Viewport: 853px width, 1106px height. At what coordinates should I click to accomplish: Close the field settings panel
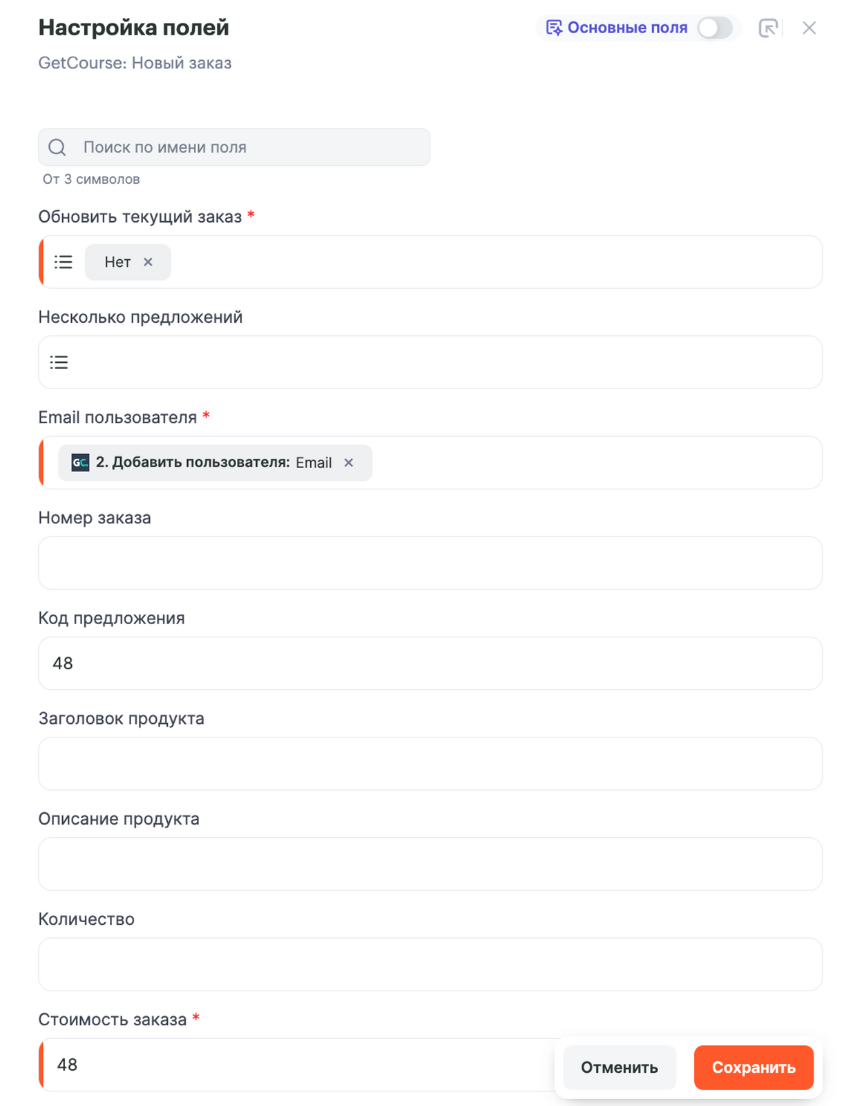pos(809,28)
